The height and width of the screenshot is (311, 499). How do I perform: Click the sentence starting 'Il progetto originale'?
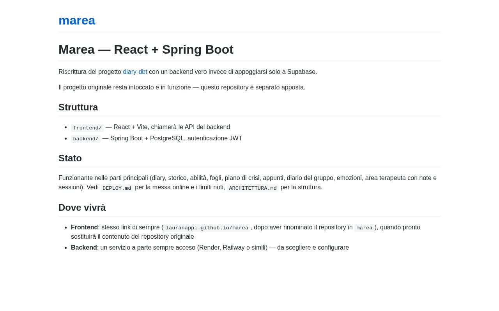(182, 87)
